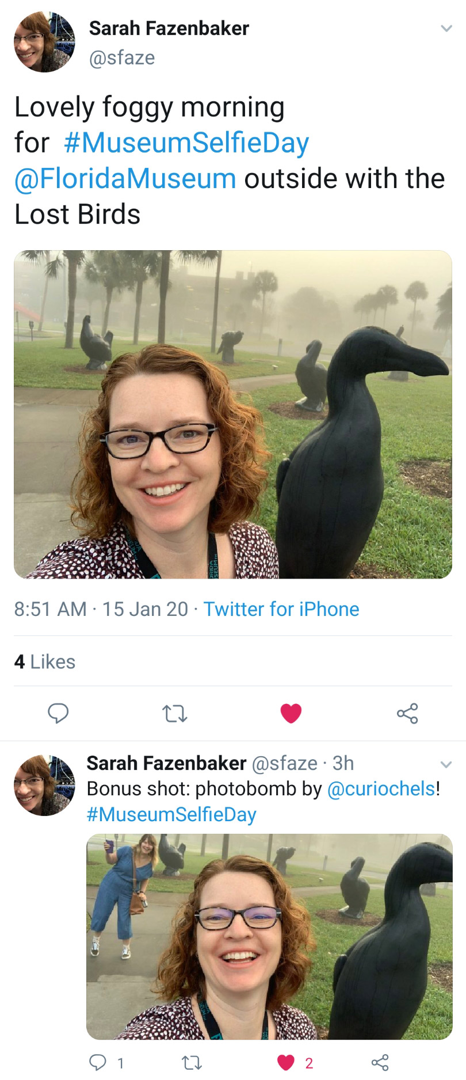Unlike the main tweet with the red heart

[x=291, y=713]
